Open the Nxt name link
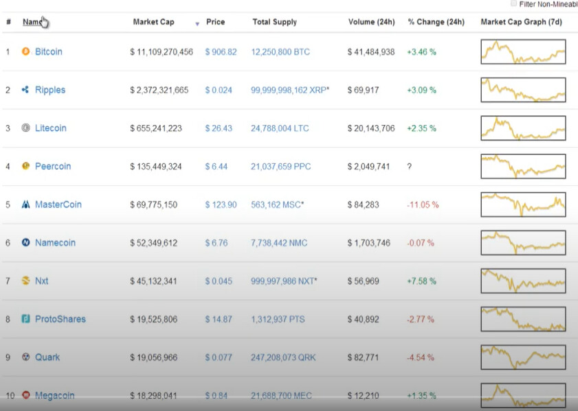The image size is (578, 411). click(42, 281)
